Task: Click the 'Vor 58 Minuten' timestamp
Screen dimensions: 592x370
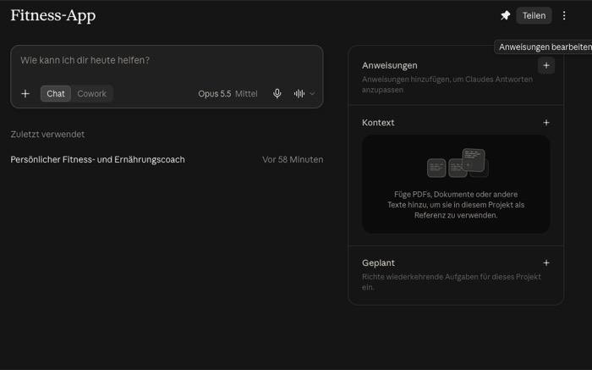Action: click(x=293, y=159)
